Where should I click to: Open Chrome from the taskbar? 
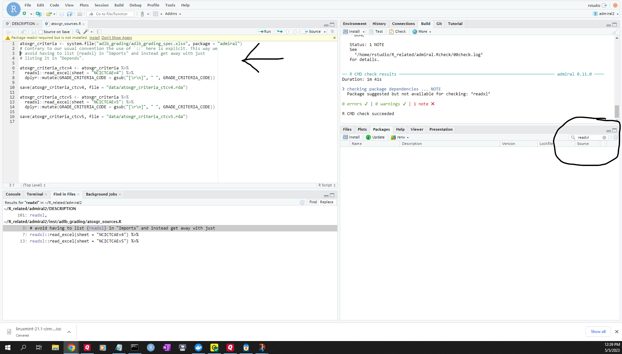coord(71,347)
